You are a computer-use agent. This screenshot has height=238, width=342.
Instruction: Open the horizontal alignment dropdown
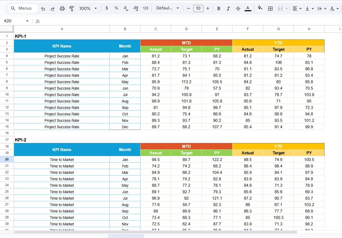click(297, 8)
